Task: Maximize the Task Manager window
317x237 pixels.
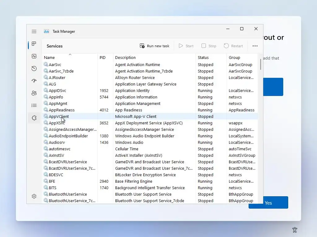Action: pyautogui.click(x=241, y=29)
